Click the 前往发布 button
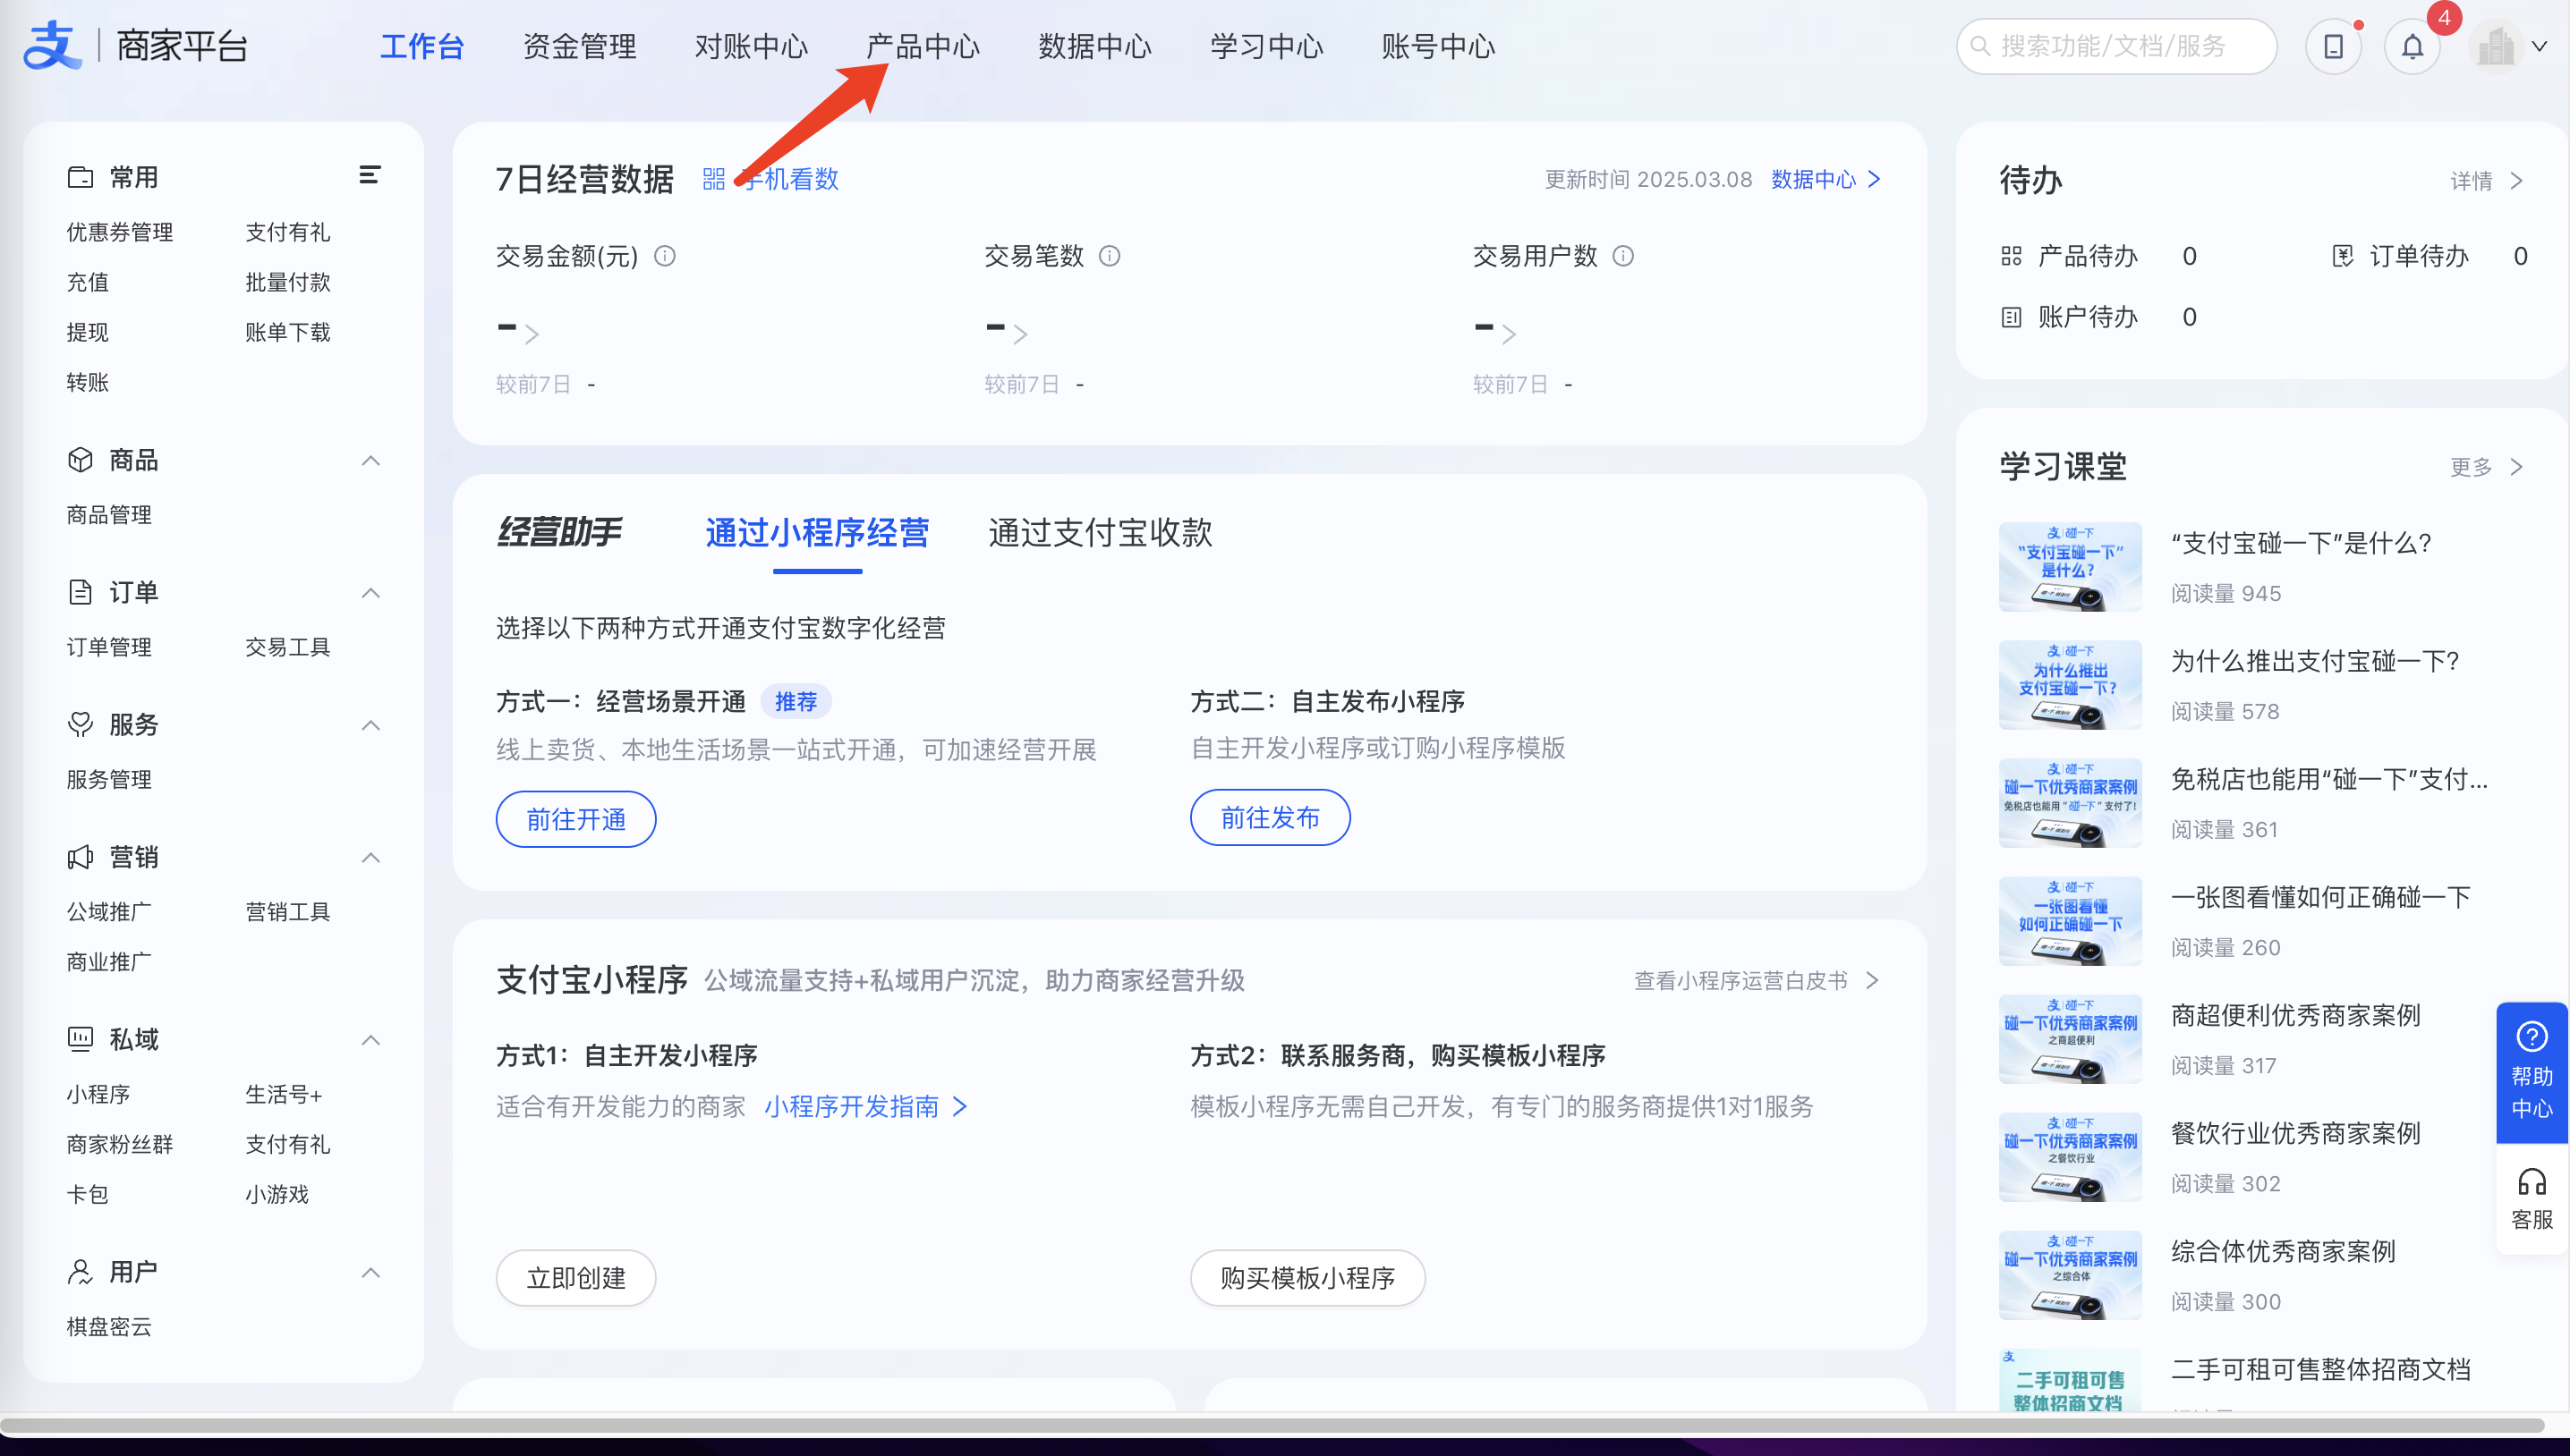The width and height of the screenshot is (2570, 1456). click(1271, 817)
